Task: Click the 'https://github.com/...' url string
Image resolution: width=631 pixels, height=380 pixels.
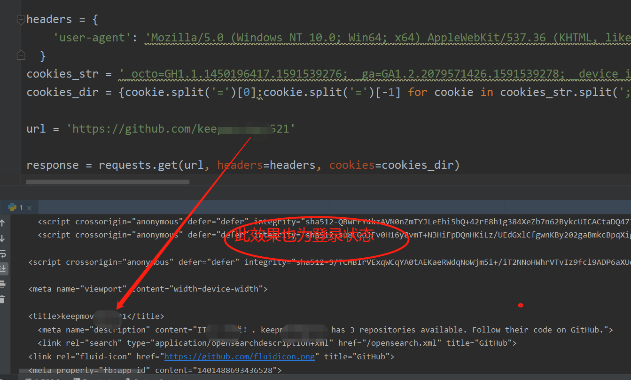Action: point(181,128)
